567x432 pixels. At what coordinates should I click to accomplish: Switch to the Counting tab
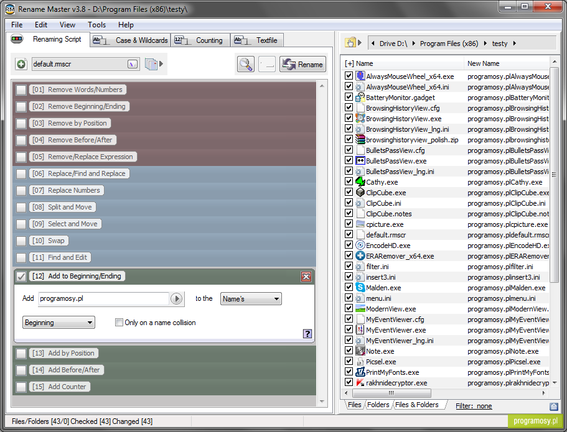point(200,40)
